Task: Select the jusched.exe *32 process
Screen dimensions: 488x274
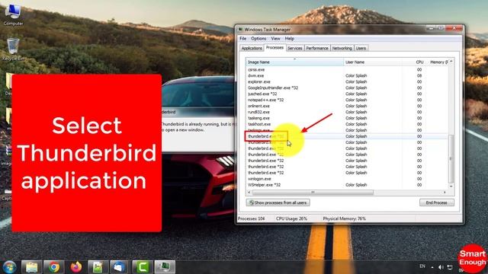Action: tap(347, 94)
